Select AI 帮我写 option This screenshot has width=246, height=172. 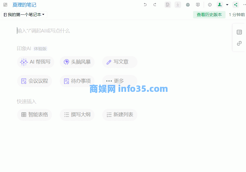[36, 62]
